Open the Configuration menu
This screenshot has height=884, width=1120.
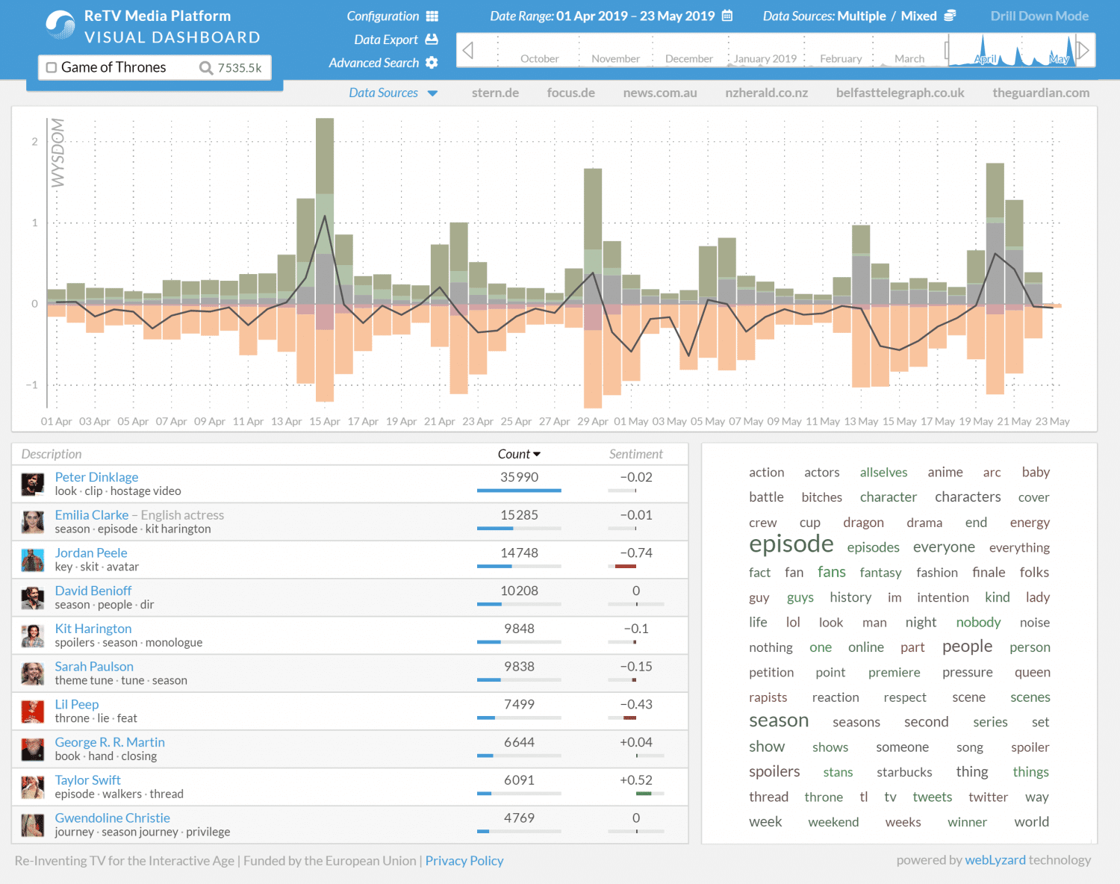pos(383,16)
